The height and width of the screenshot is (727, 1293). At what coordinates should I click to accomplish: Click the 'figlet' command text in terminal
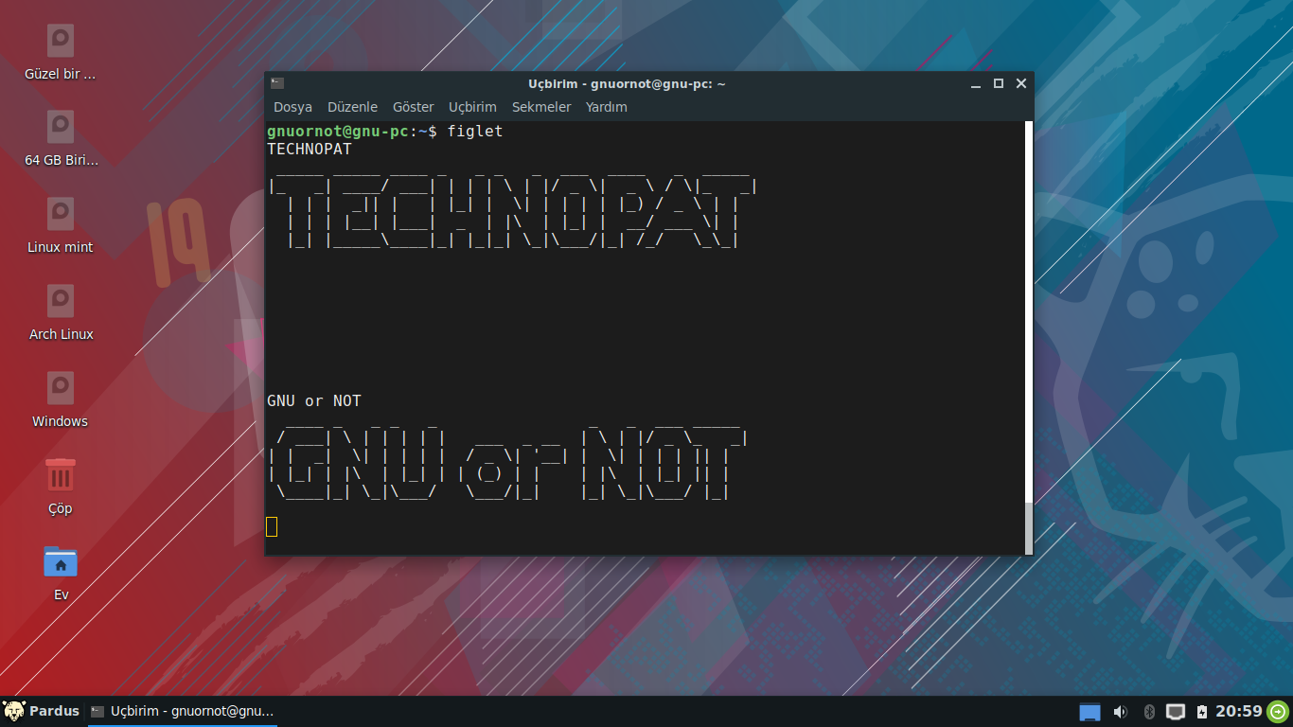tap(475, 132)
